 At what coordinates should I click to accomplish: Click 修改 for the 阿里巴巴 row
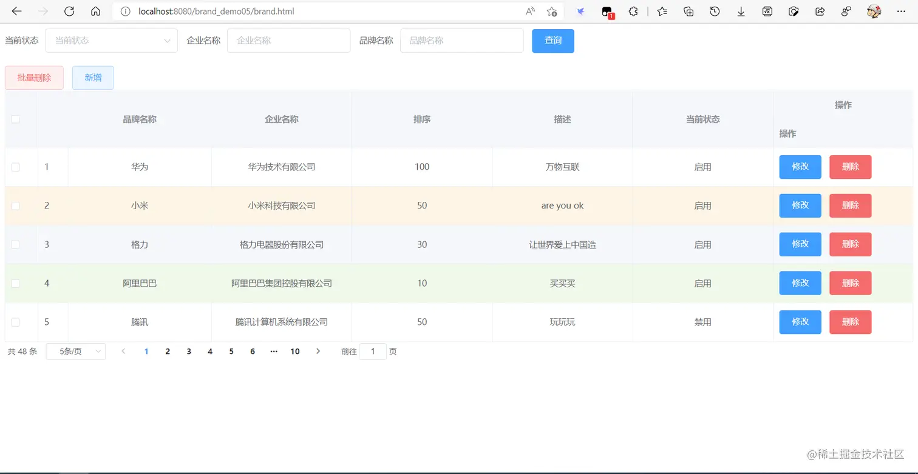point(800,283)
